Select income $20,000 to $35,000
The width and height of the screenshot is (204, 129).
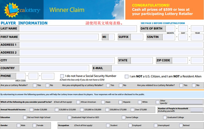coord(57,110)
